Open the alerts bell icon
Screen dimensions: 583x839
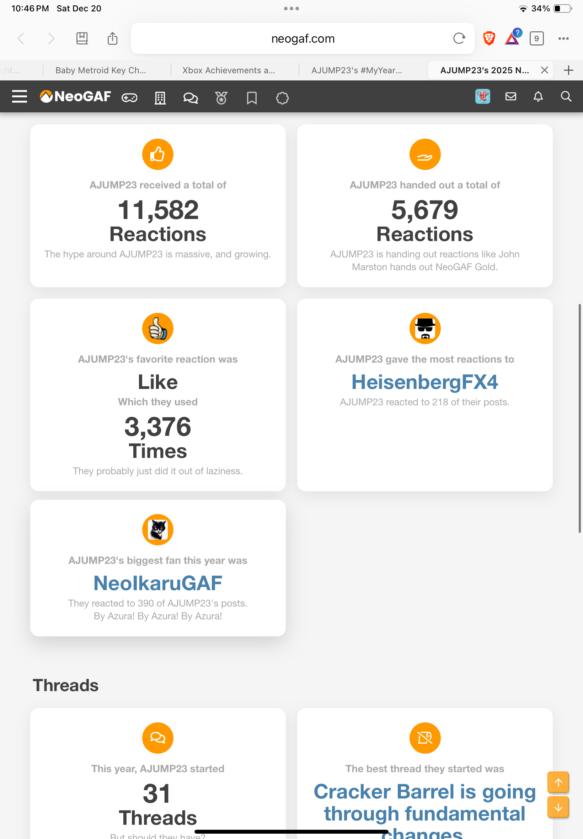pos(538,96)
